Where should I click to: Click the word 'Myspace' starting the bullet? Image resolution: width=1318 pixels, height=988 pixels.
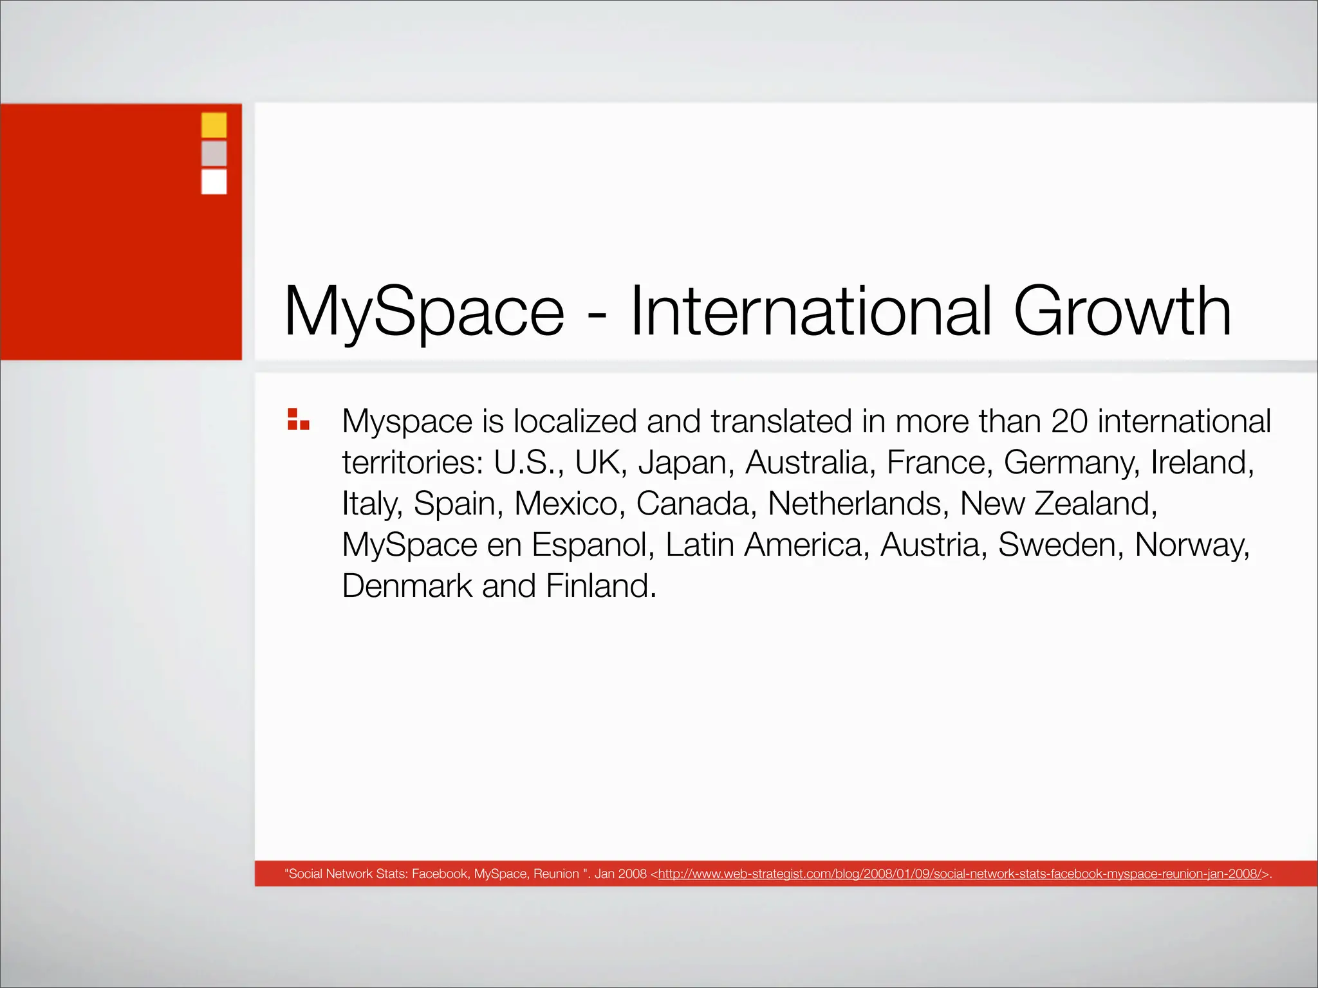(x=407, y=422)
